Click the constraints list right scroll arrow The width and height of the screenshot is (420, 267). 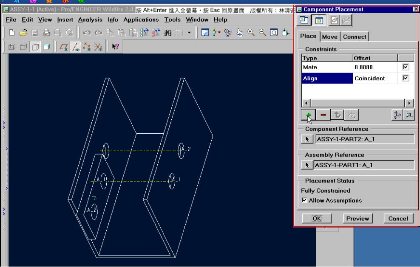tap(409, 103)
